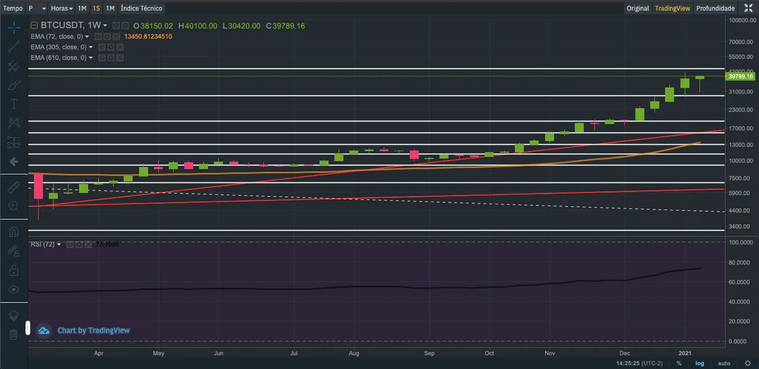Open EMA 610 settings gear
The image size is (759, 369).
110,58
